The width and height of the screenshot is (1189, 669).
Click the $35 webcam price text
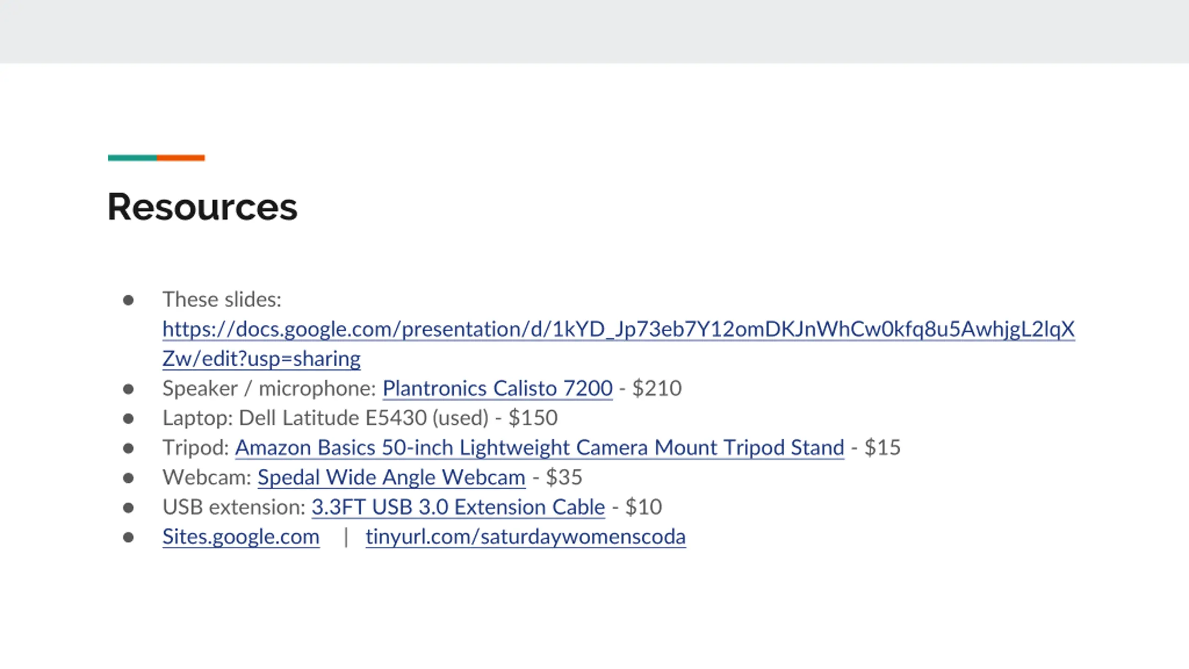coord(564,478)
